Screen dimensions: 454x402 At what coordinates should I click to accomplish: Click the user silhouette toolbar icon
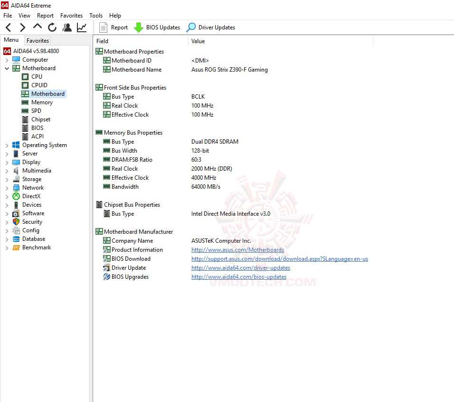[67, 27]
